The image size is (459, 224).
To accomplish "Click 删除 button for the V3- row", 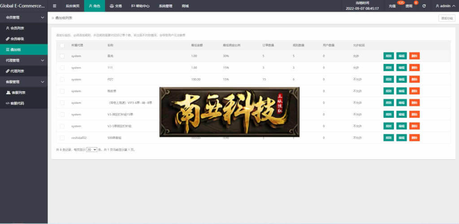I will tap(414, 114).
